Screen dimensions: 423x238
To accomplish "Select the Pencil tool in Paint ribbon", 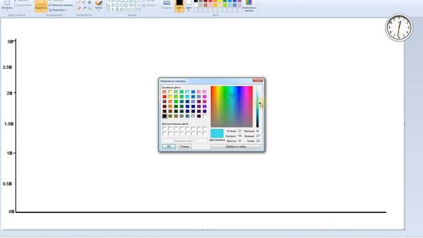I will click(79, 2).
